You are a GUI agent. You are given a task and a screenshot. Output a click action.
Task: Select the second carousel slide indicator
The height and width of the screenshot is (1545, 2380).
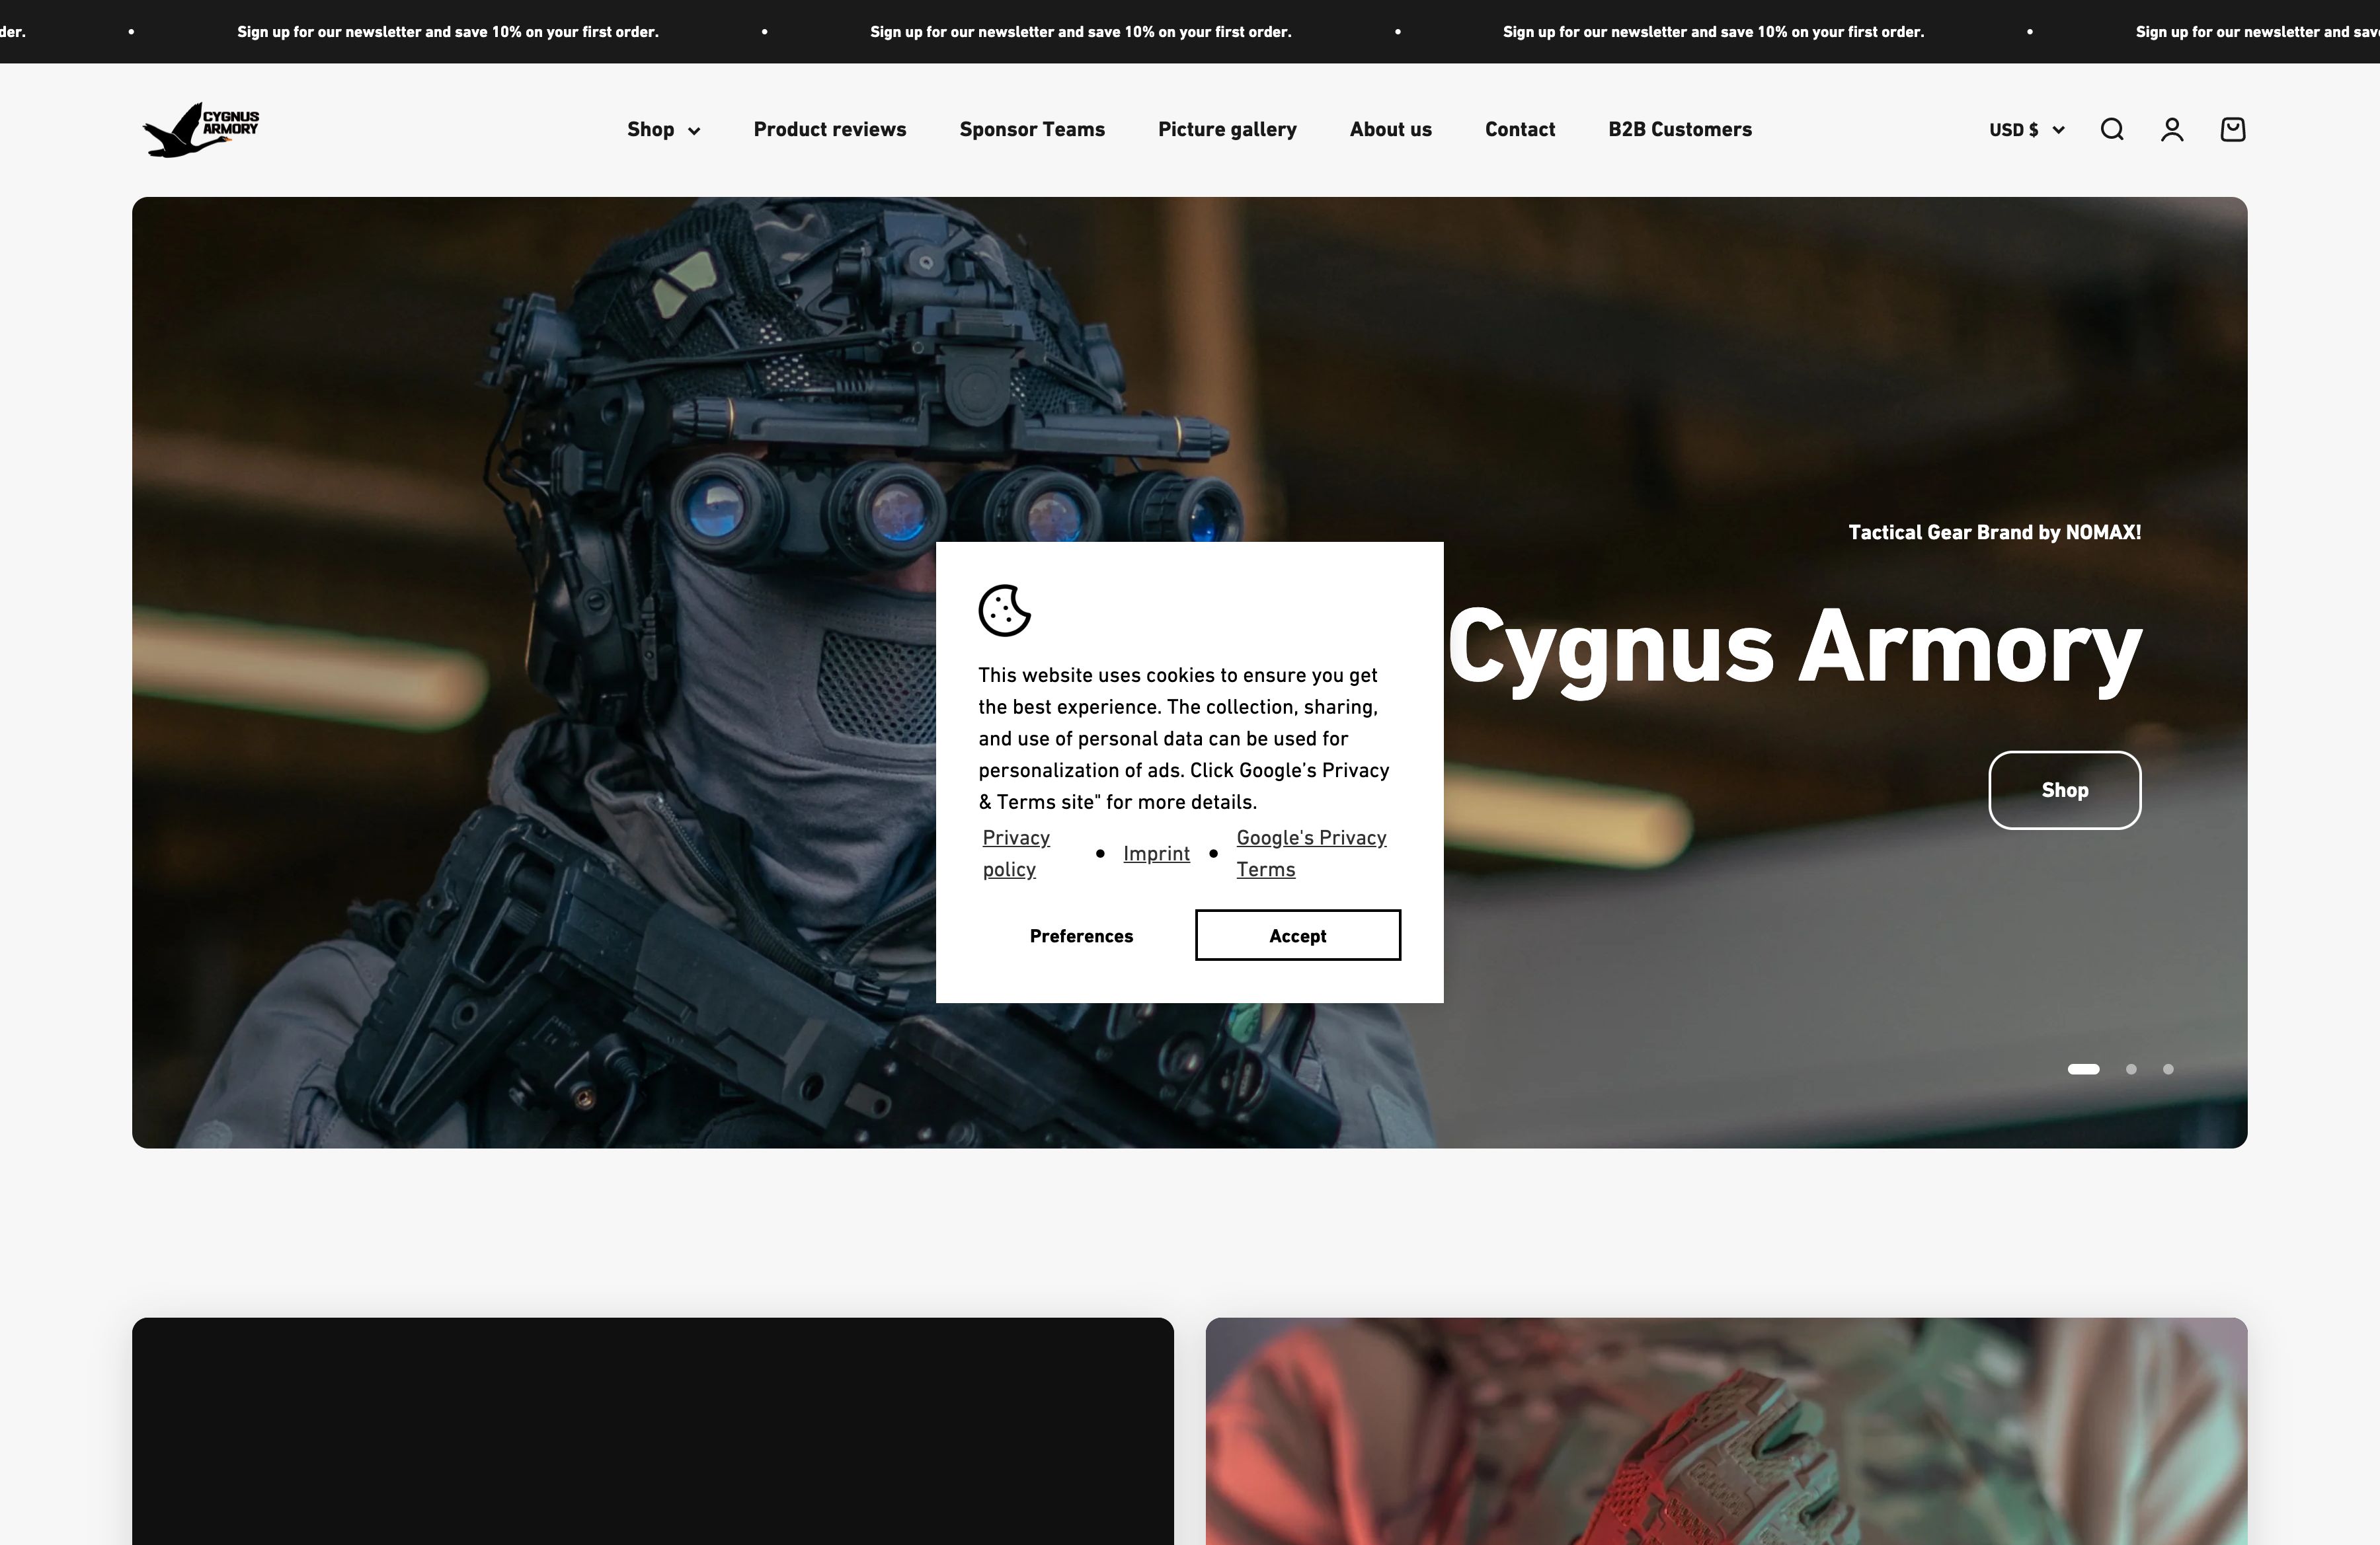[2131, 1069]
